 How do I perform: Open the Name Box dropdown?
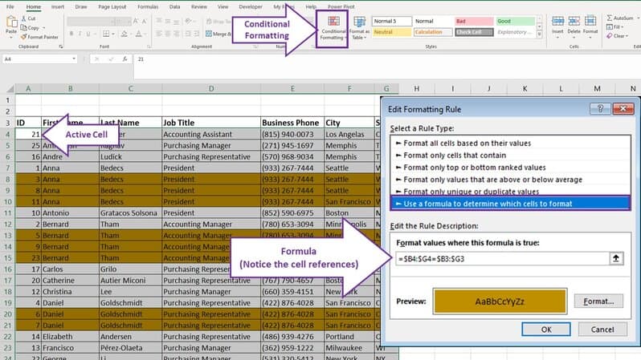click(x=74, y=59)
